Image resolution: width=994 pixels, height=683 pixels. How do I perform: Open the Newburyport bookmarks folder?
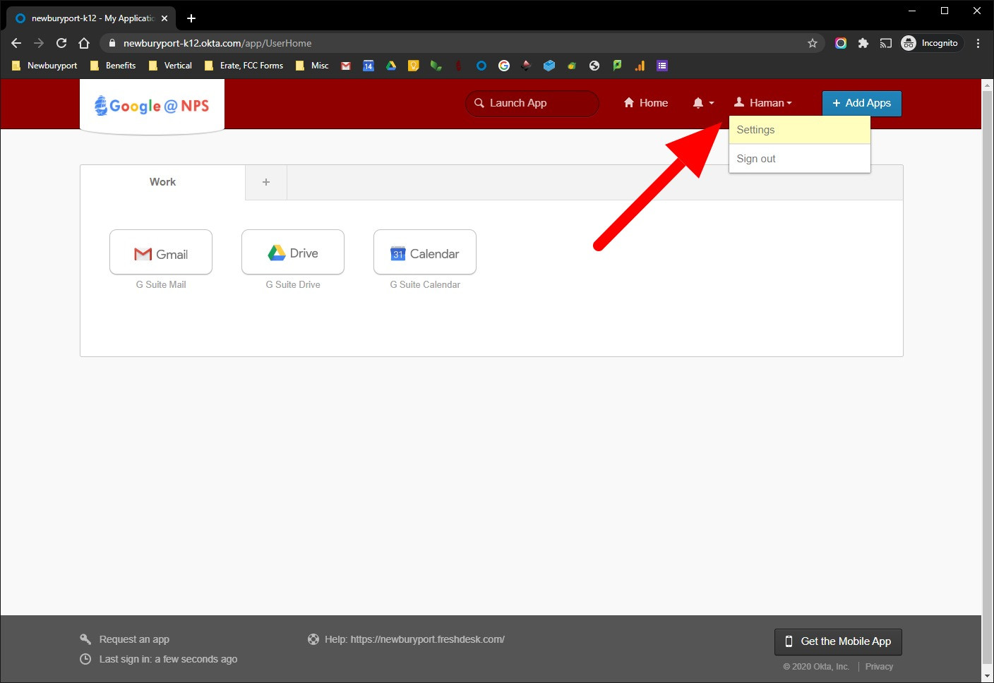click(44, 66)
